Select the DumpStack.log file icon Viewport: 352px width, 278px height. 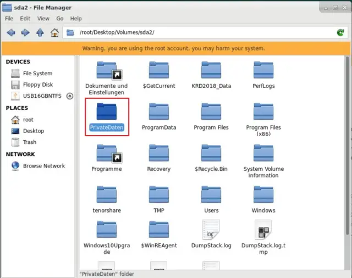point(211,231)
